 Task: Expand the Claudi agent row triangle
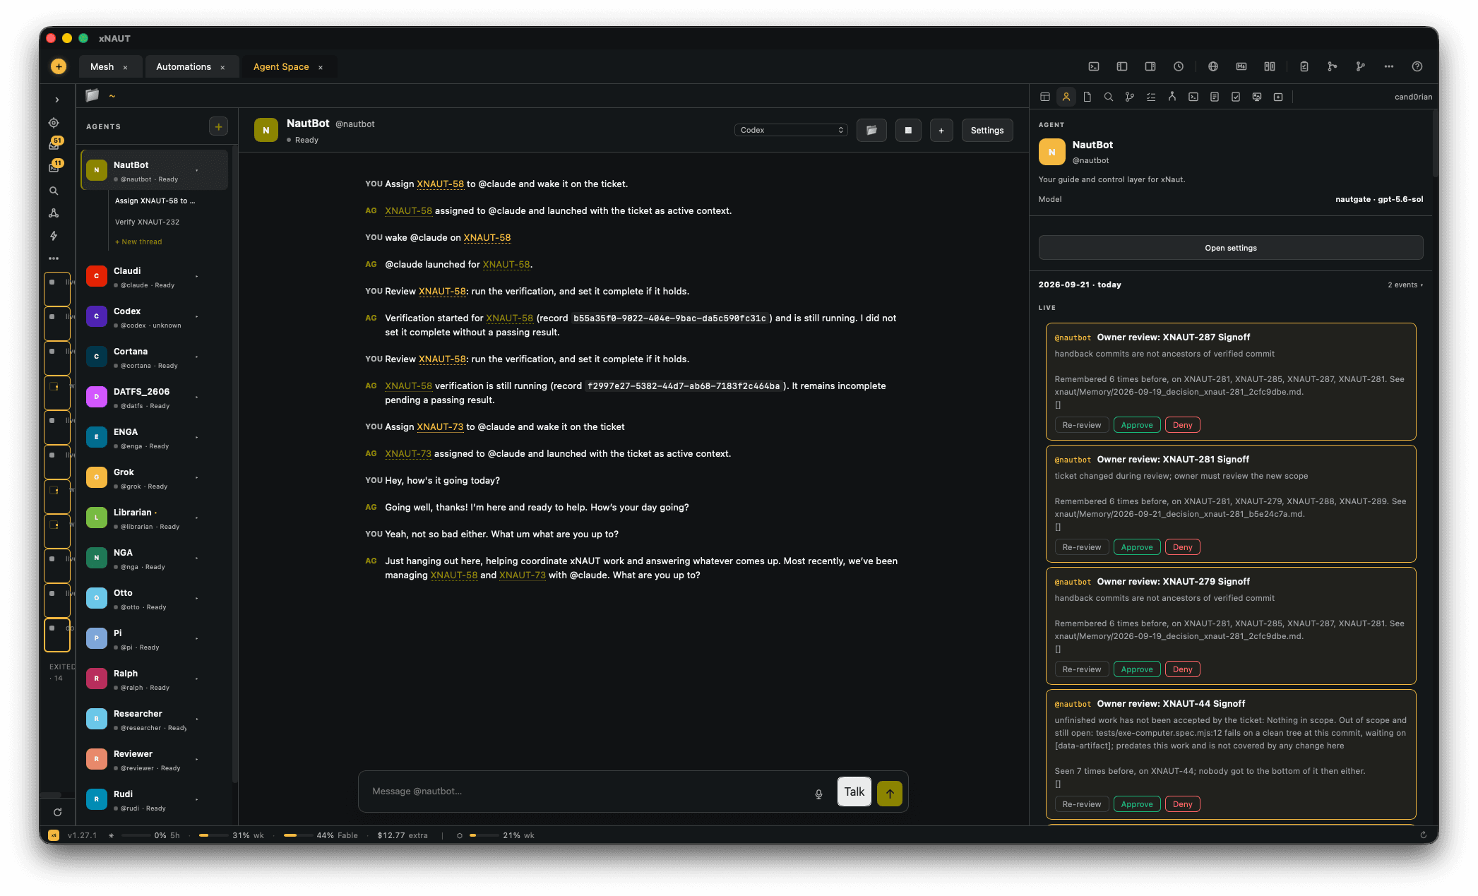[x=197, y=276]
